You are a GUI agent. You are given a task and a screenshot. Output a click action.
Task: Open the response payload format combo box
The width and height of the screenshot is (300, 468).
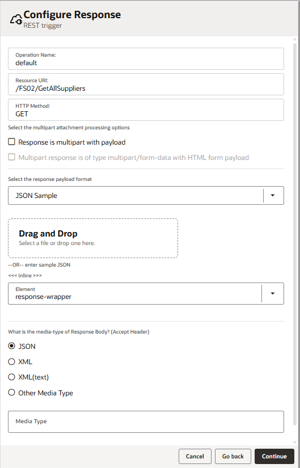146,196
